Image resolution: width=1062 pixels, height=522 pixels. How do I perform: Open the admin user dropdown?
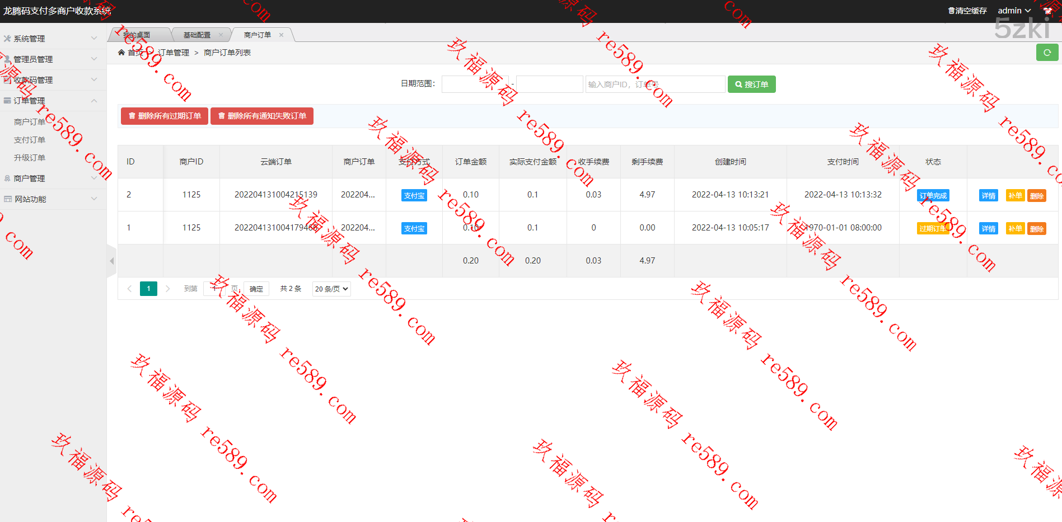(1013, 11)
